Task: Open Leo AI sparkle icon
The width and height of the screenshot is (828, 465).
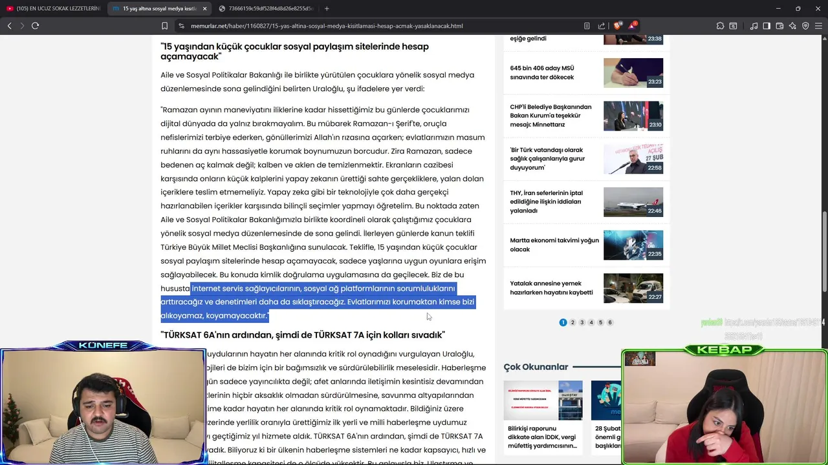Action: [x=792, y=26]
